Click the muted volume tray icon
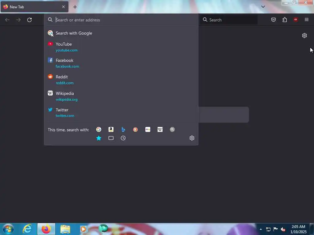The height and width of the screenshot is (235, 314). (283, 229)
